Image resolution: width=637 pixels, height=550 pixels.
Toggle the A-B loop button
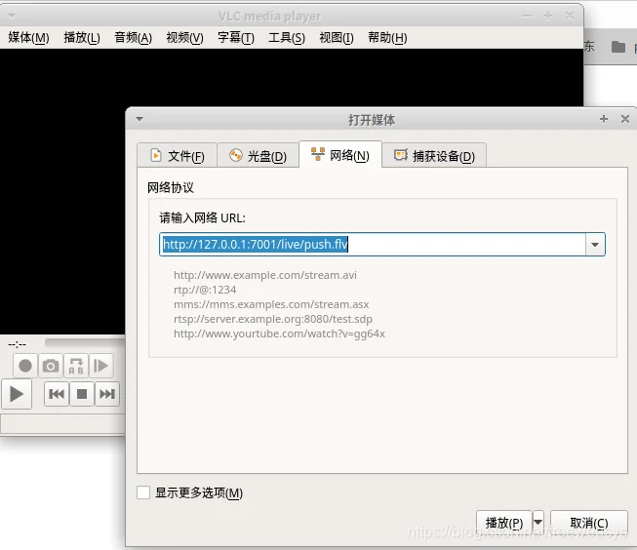click(x=76, y=366)
